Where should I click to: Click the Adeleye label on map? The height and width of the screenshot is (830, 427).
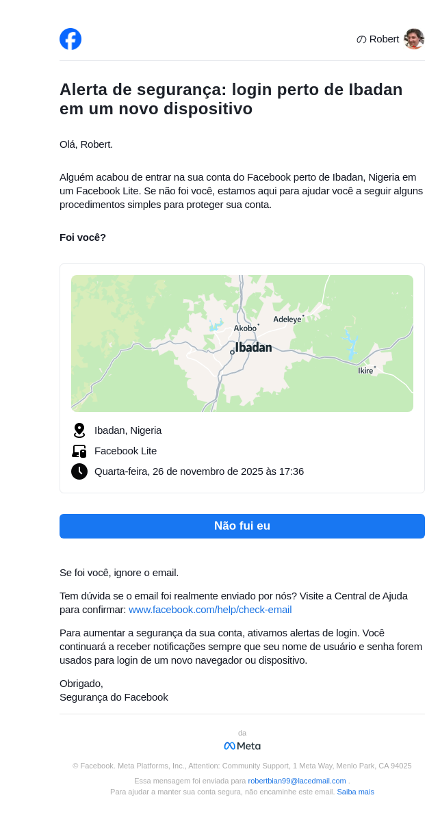[287, 320]
